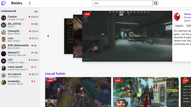Image resolution: width=191 pixels, height=107 pixels.
Task: Open the ow_esports channel avatar
Action: point(4,75)
